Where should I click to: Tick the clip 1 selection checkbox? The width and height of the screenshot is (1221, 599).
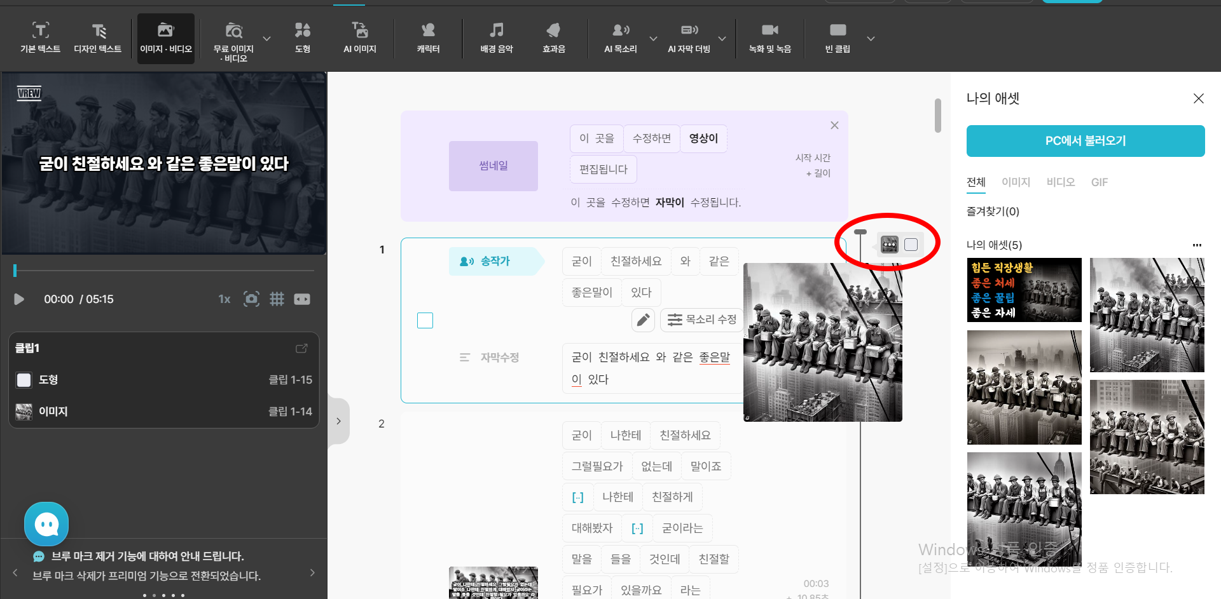[x=425, y=320]
